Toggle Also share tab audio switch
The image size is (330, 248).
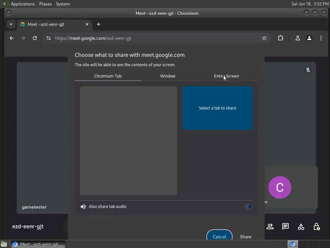click(248, 207)
